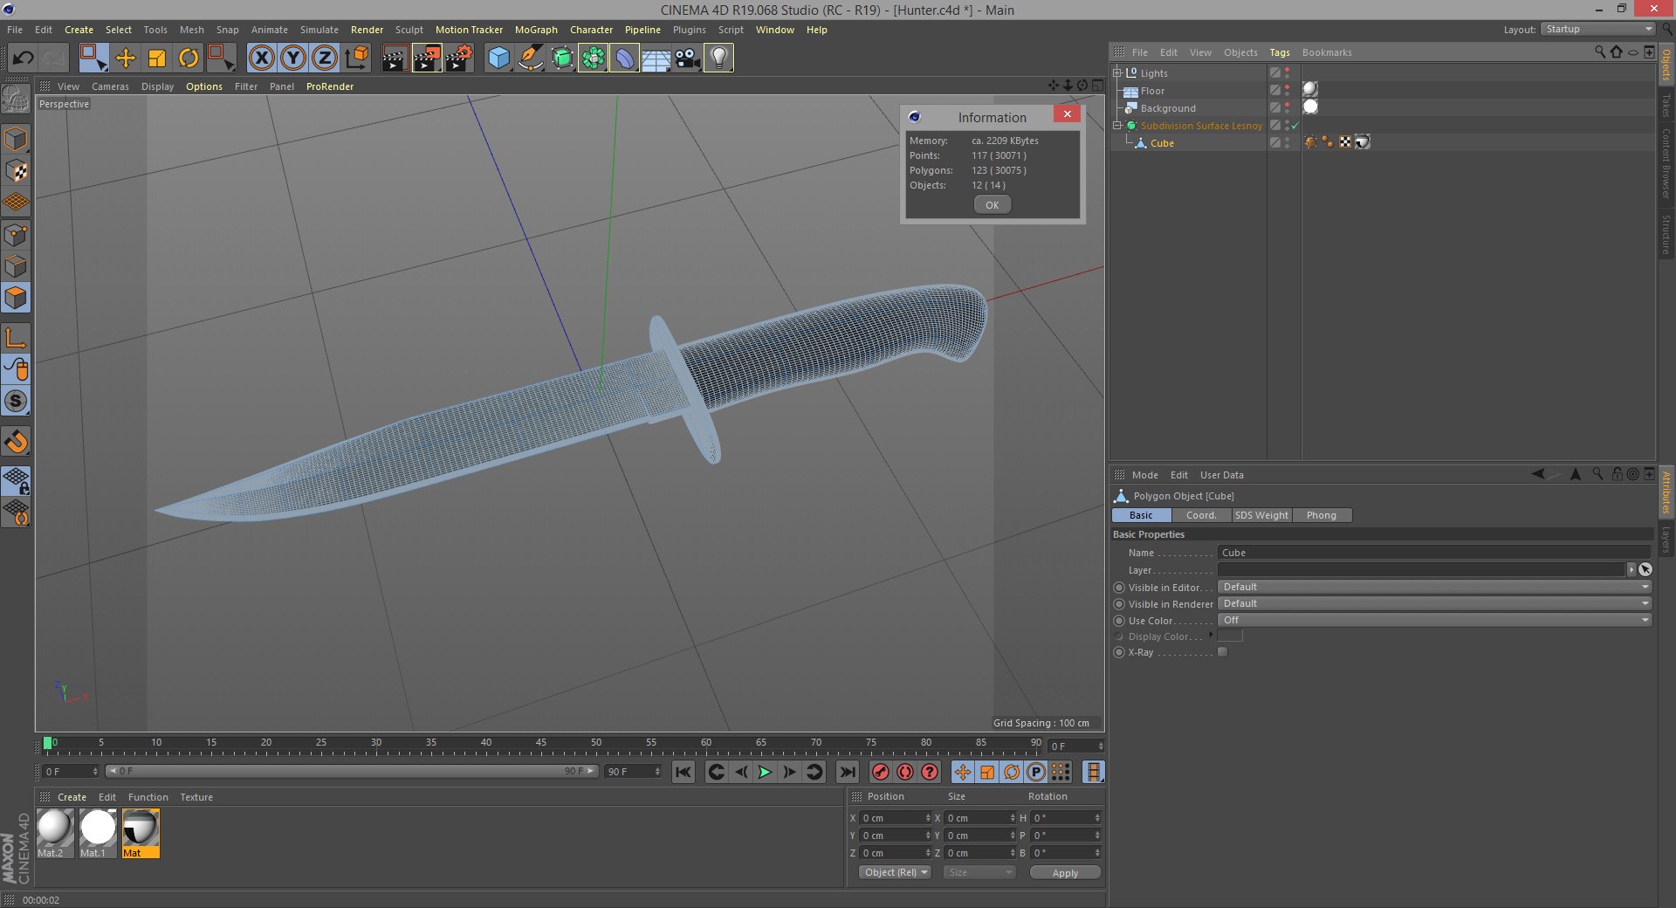
Task: Enable Snap magnet icon
Action: click(16, 442)
